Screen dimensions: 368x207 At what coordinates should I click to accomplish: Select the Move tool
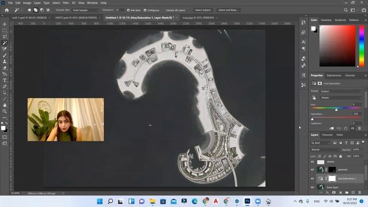5,24
